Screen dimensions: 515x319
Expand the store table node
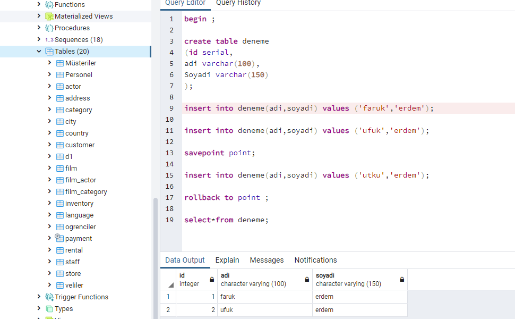click(x=49, y=273)
